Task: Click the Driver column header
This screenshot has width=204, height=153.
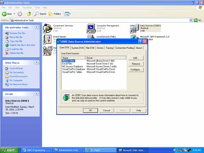Action: point(106,58)
